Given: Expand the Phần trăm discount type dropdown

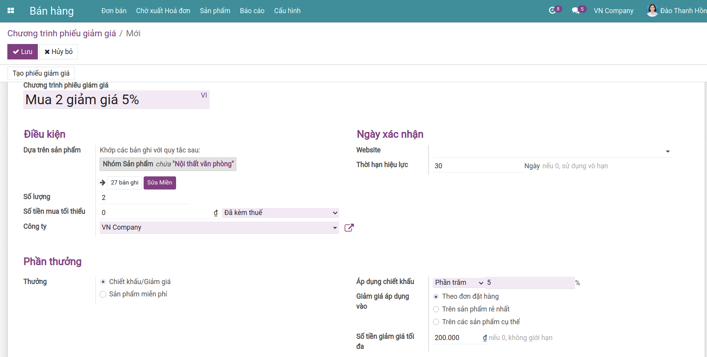Looking at the screenshot, I should (459, 283).
